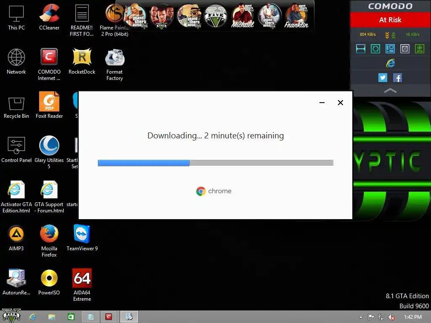
Task: Switch to COMODO taskbar button
Action: click(109, 317)
